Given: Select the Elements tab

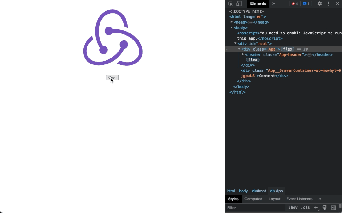Looking at the screenshot, I should [258, 4].
